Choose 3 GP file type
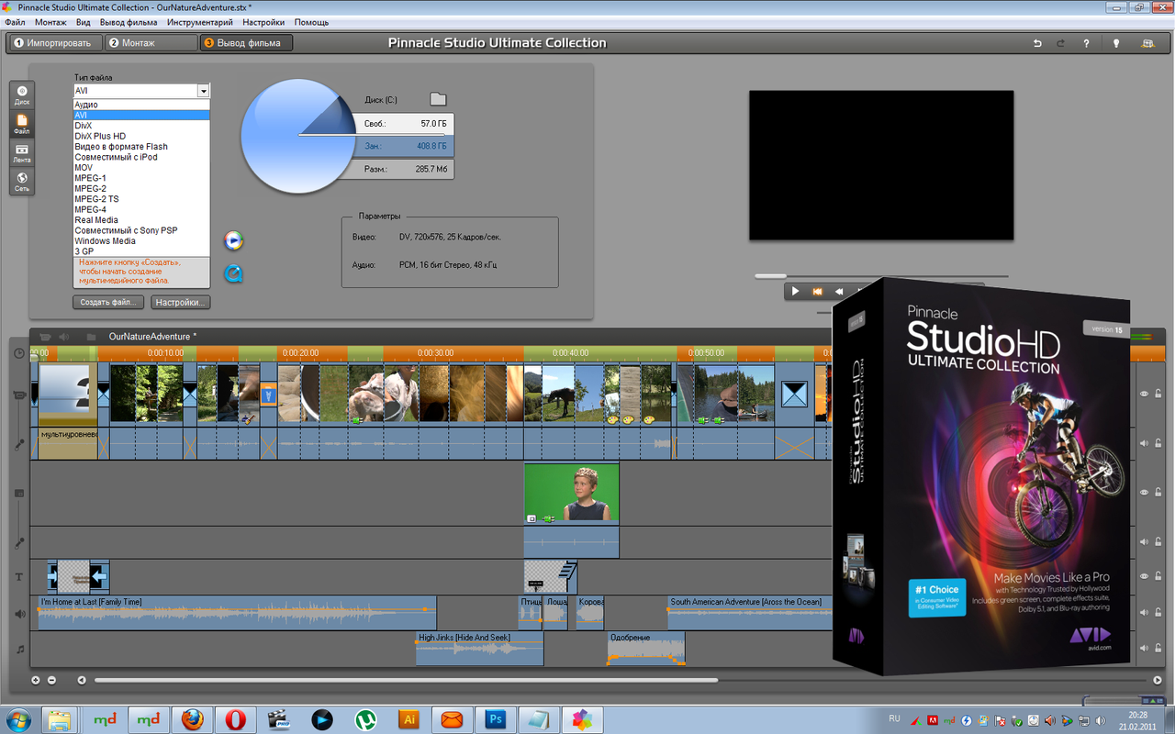This screenshot has height=734, width=1175. click(142, 251)
